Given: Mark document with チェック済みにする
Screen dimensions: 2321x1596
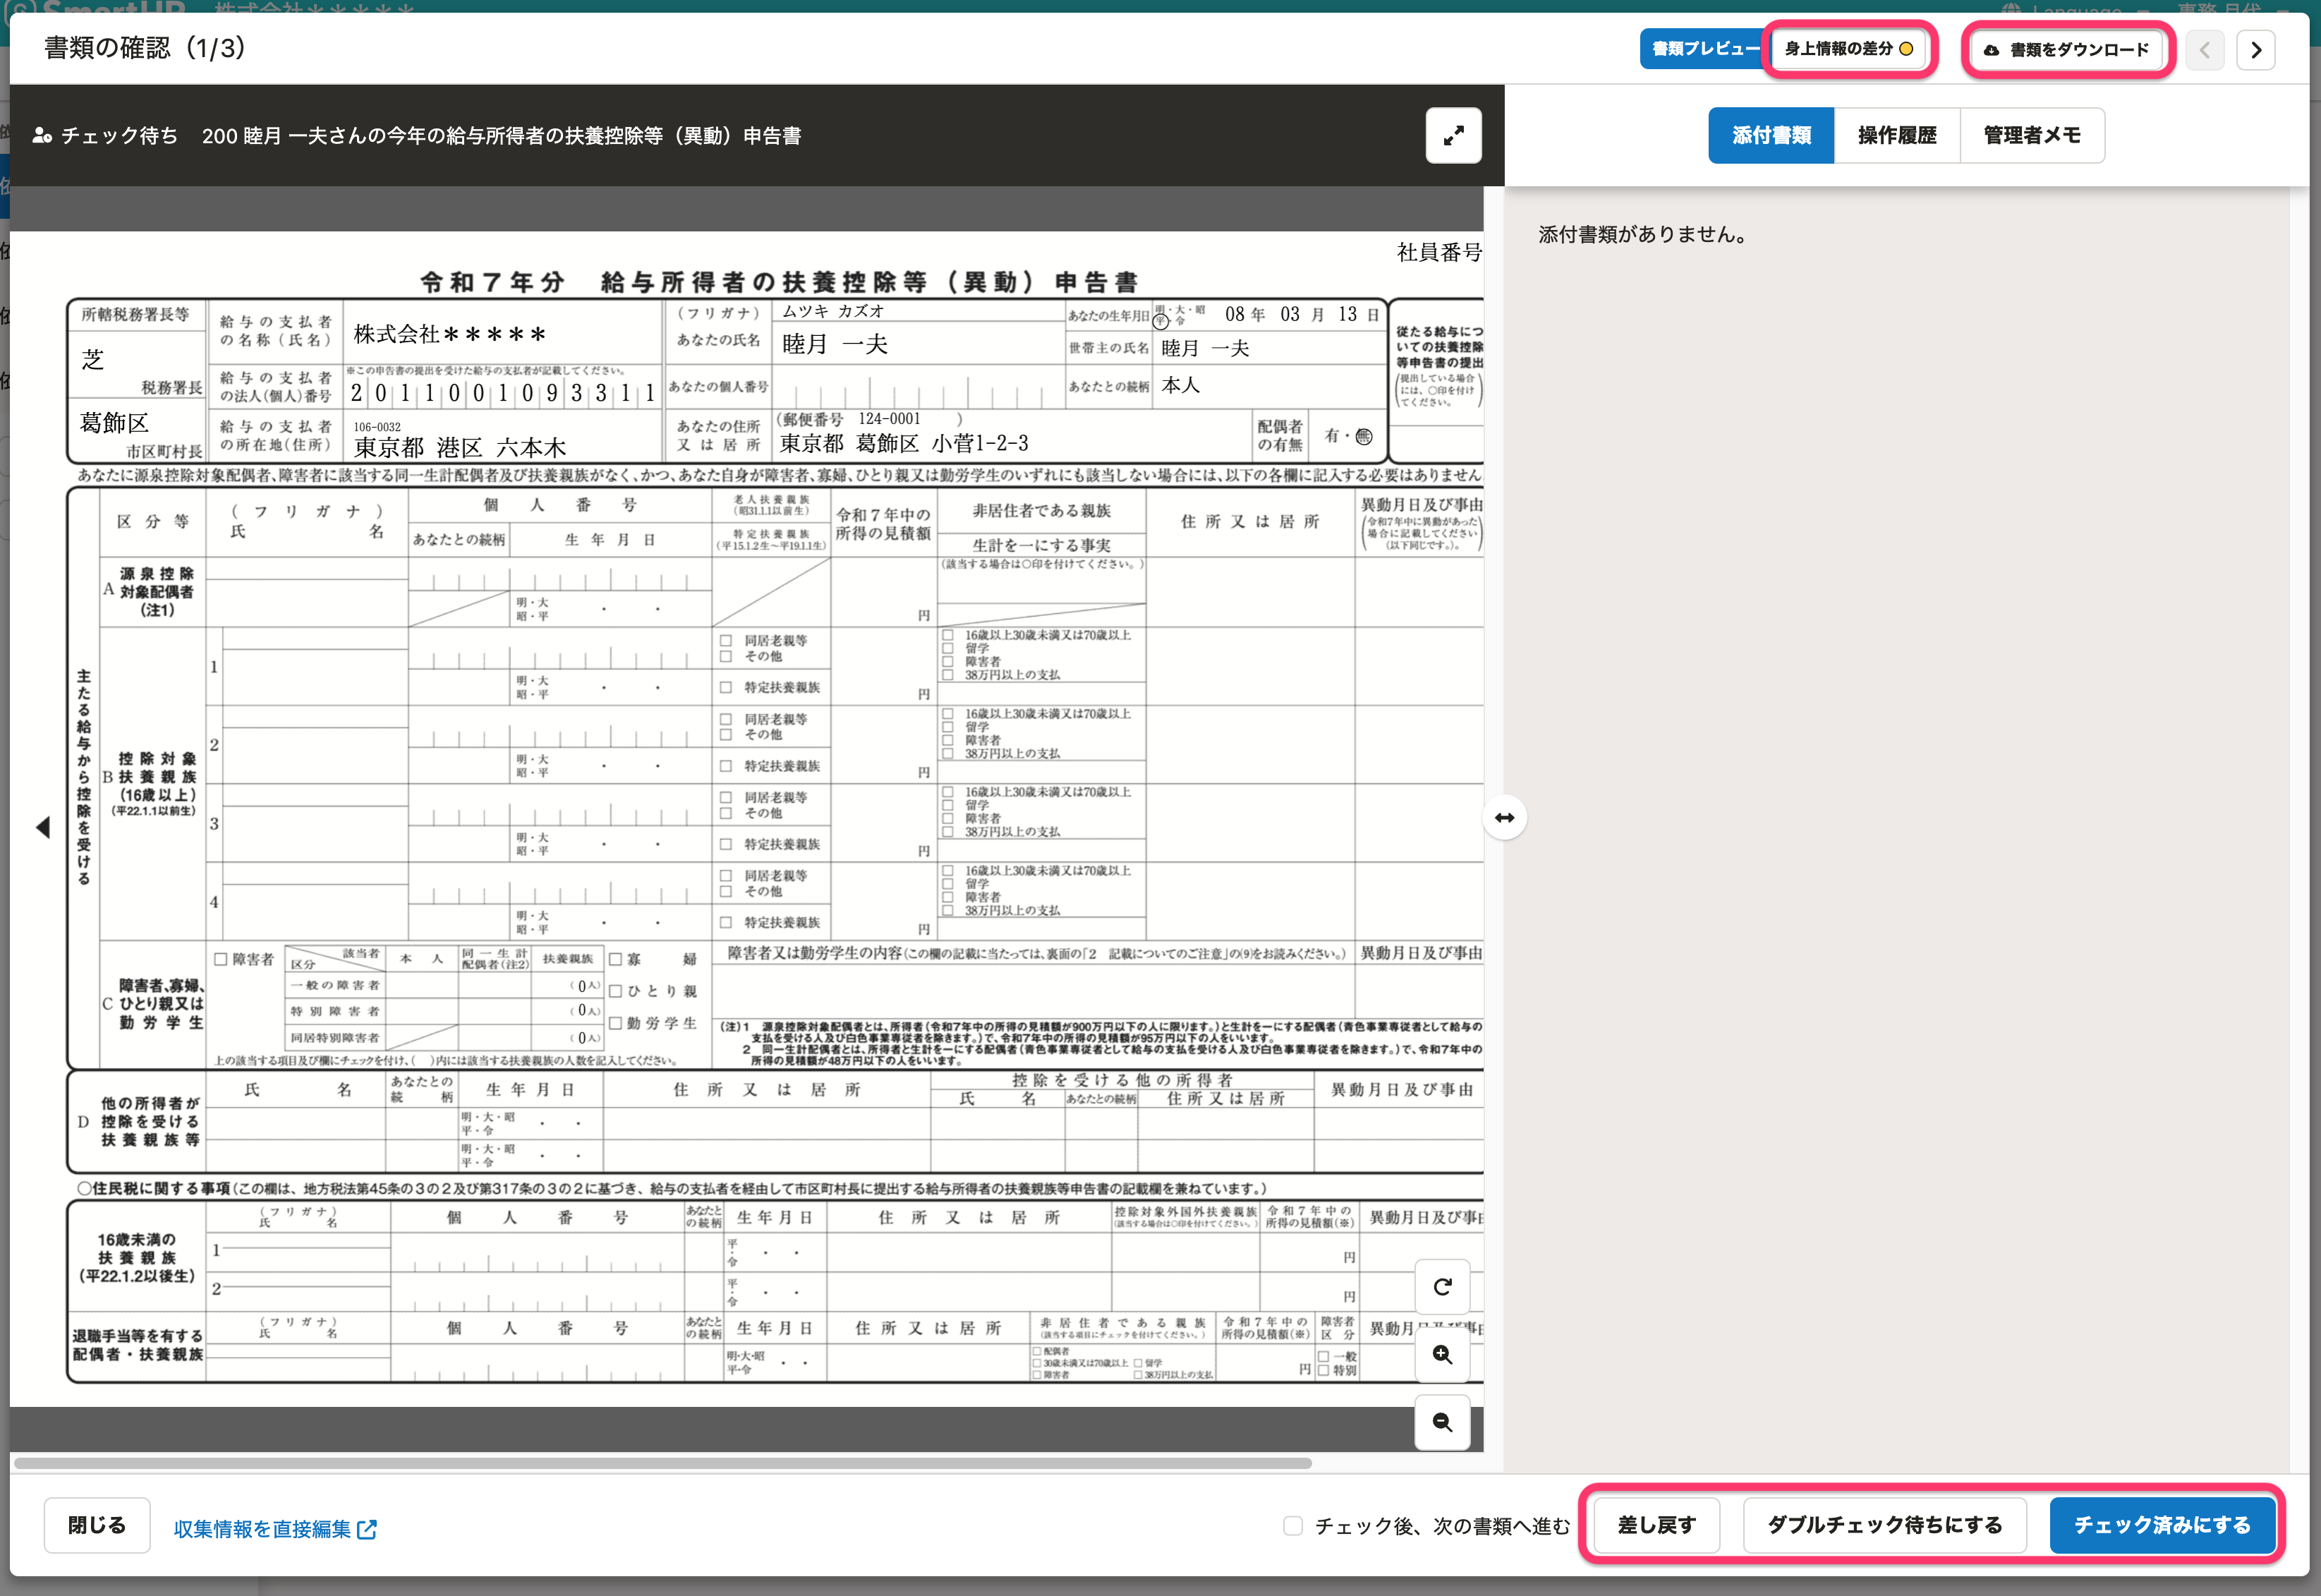Looking at the screenshot, I should coord(2162,1525).
